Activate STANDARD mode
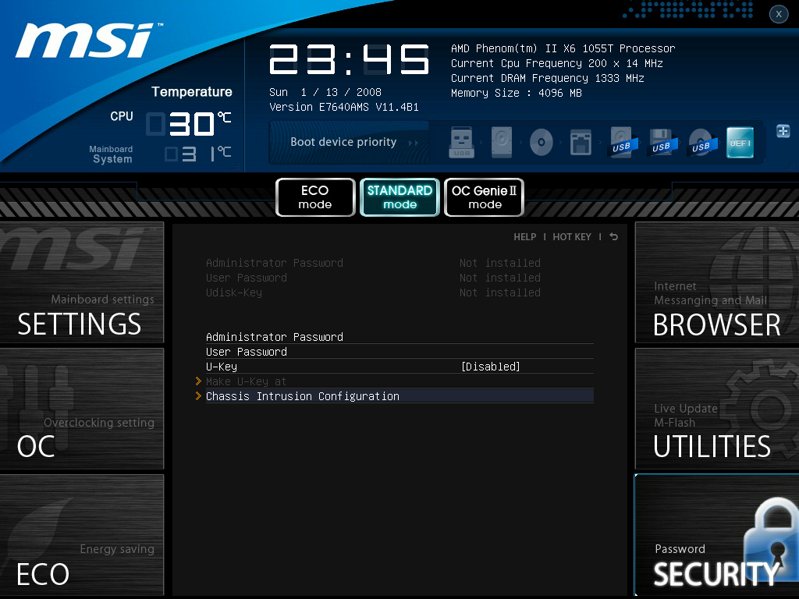The width and height of the screenshot is (799, 599). tap(399, 197)
